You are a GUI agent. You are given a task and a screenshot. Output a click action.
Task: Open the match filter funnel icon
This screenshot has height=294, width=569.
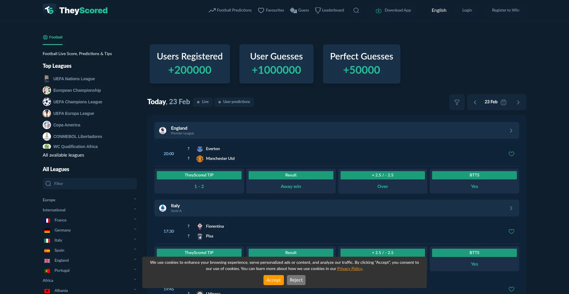[x=457, y=102]
